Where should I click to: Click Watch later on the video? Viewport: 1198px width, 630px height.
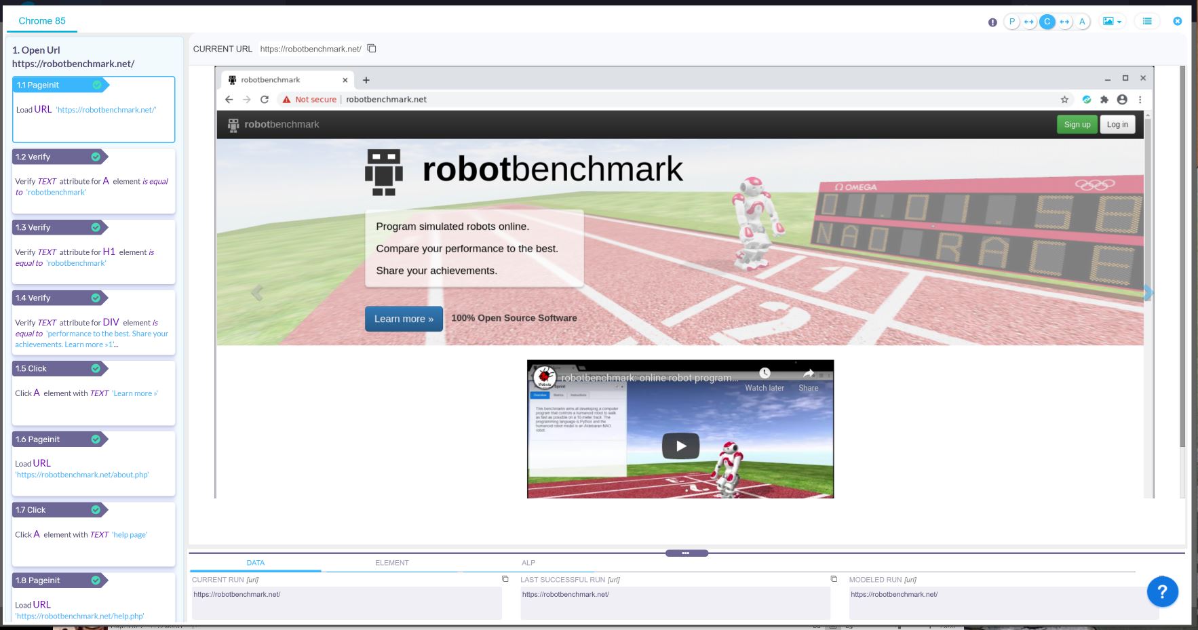[x=765, y=380]
